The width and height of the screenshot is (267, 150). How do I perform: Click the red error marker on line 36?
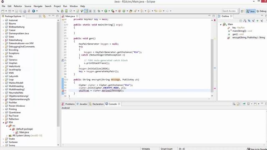(x=63, y=91)
